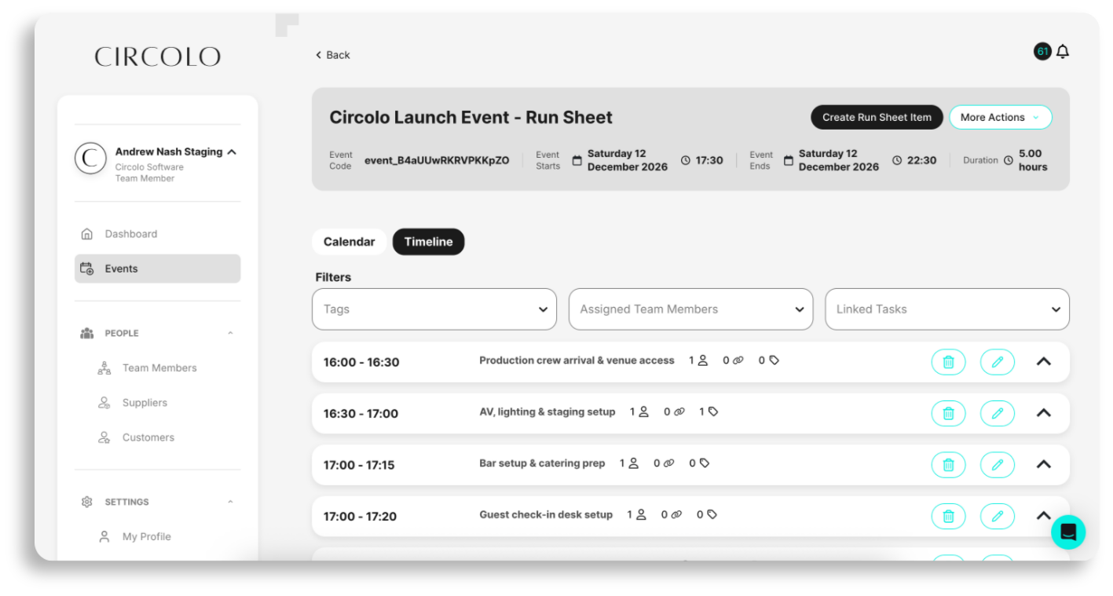Open the chat support widget
The image size is (1113, 596).
point(1067,532)
